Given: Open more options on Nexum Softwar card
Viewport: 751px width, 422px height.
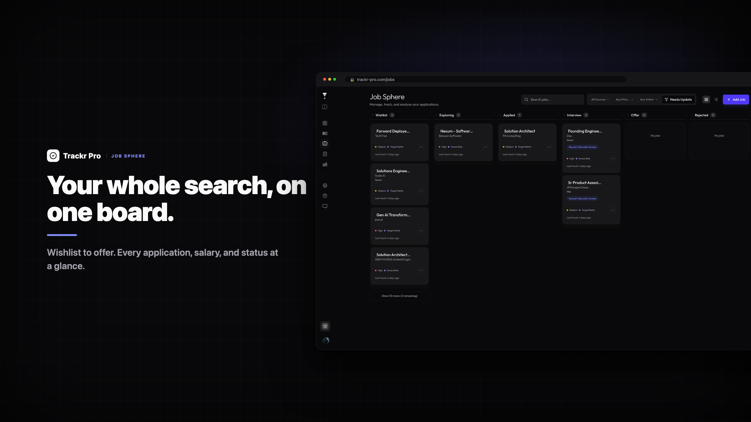Looking at the screenshot, I should click(485, 147).
